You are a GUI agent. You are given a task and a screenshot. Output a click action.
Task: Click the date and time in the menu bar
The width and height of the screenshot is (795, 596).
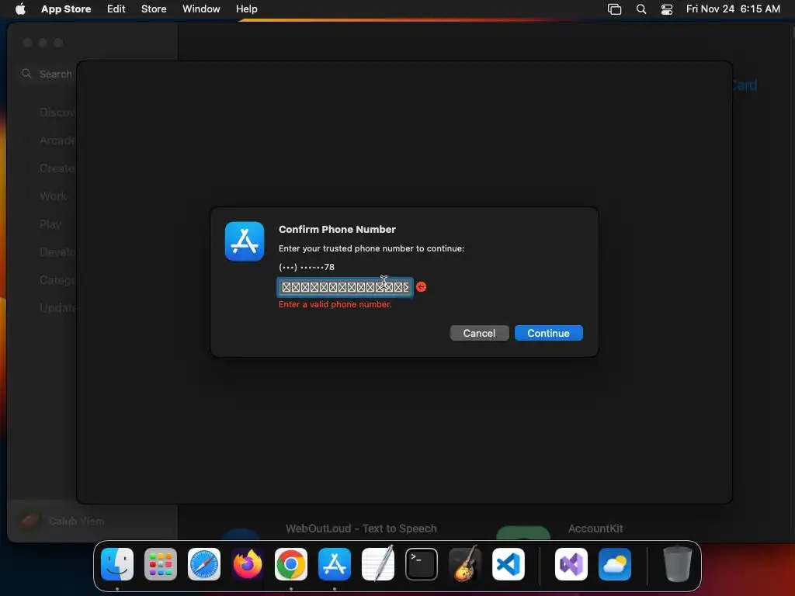[x=733, y=9]
